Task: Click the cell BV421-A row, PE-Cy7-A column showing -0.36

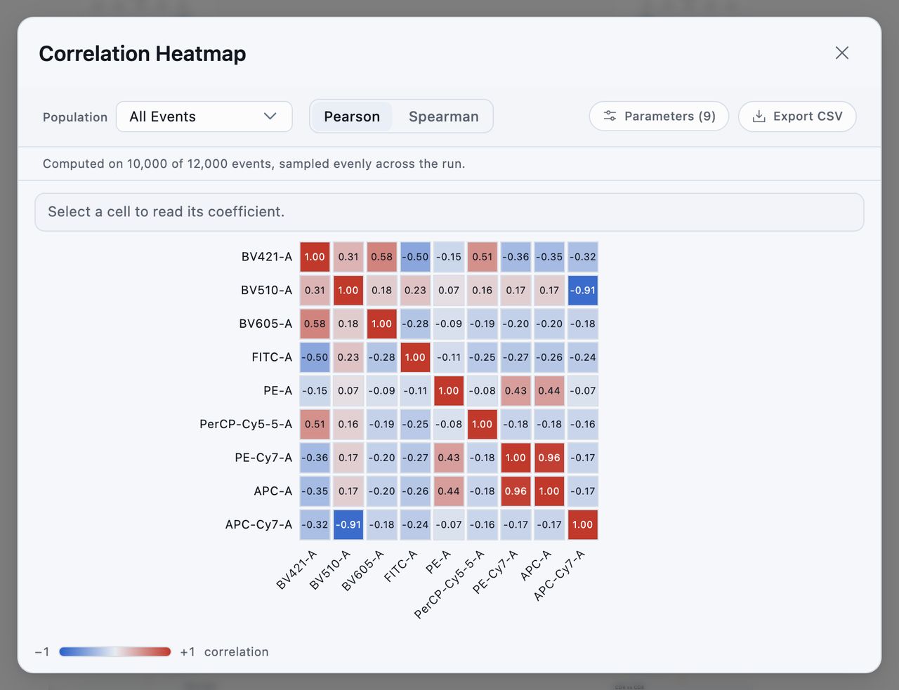Action: tap(516, 257)
